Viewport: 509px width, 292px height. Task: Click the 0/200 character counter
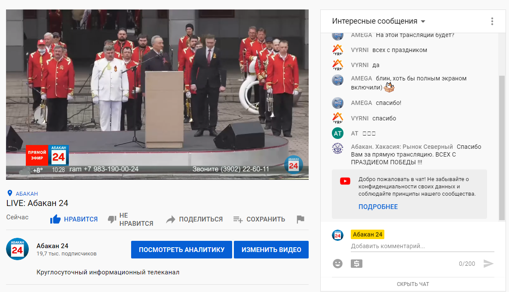tap(467, 264)
